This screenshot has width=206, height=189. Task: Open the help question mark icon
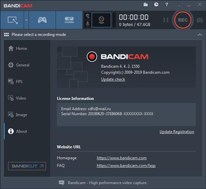click(x=166, y=5)
